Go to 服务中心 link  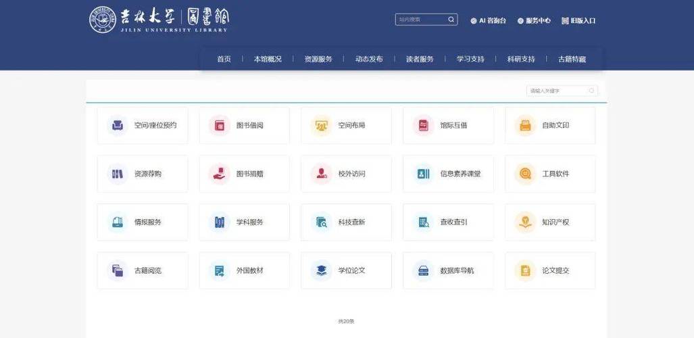[x=535, y=20]
